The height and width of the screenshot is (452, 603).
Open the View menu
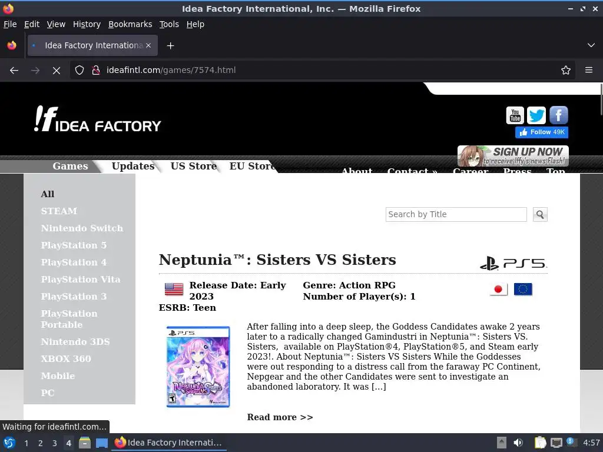pos(56,24)
